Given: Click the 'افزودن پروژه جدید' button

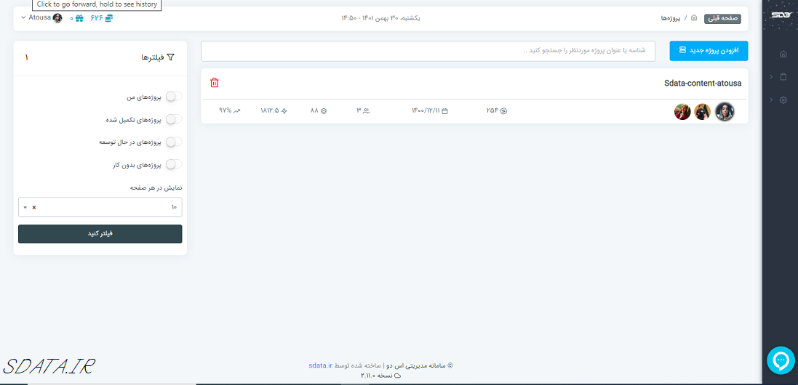Looking at the screenshot, I should coord(709,51).
